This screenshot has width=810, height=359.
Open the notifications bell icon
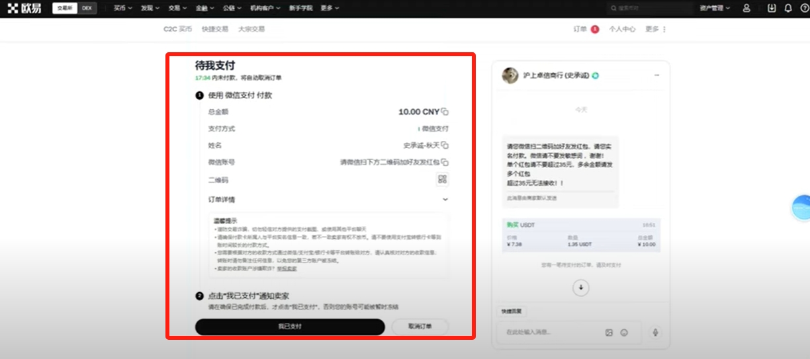tap(787, 8)
